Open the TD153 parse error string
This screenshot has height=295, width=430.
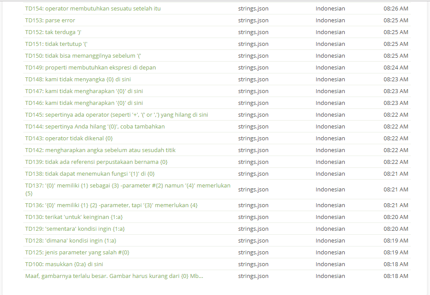[50, 20]
